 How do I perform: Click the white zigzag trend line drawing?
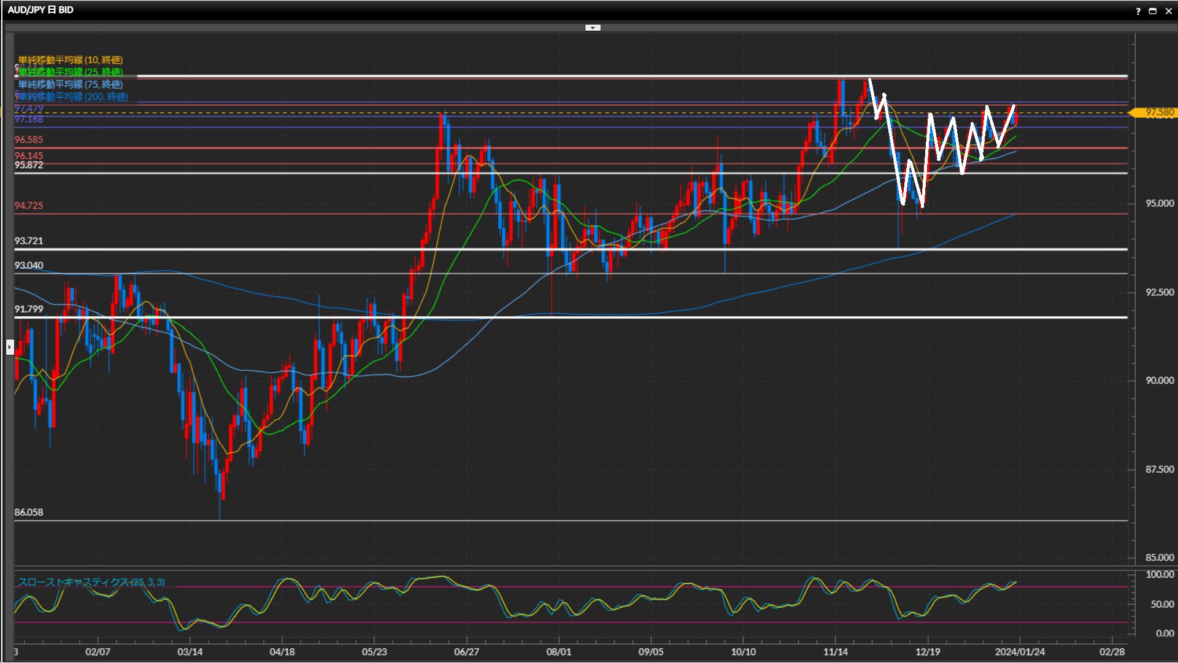pos(894,147)
